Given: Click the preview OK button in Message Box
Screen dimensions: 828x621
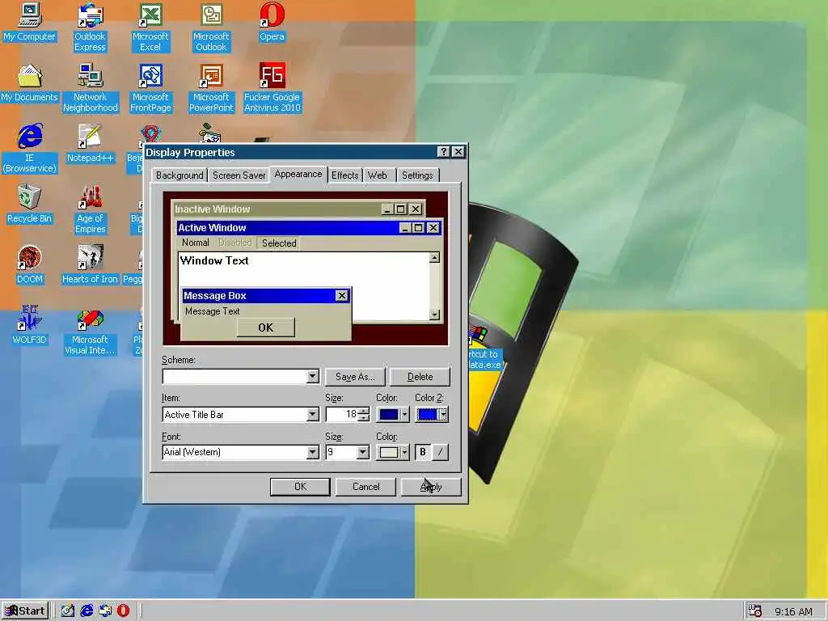Looking at the screenshot, I should (x=265, y=327).
